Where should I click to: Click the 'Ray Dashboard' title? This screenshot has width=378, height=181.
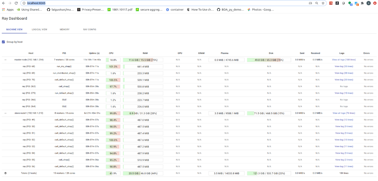14,18
